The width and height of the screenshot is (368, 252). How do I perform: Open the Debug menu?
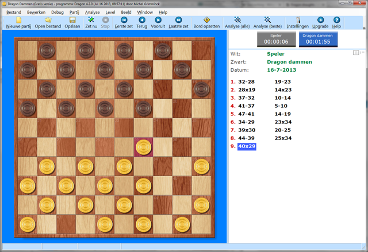57,12
